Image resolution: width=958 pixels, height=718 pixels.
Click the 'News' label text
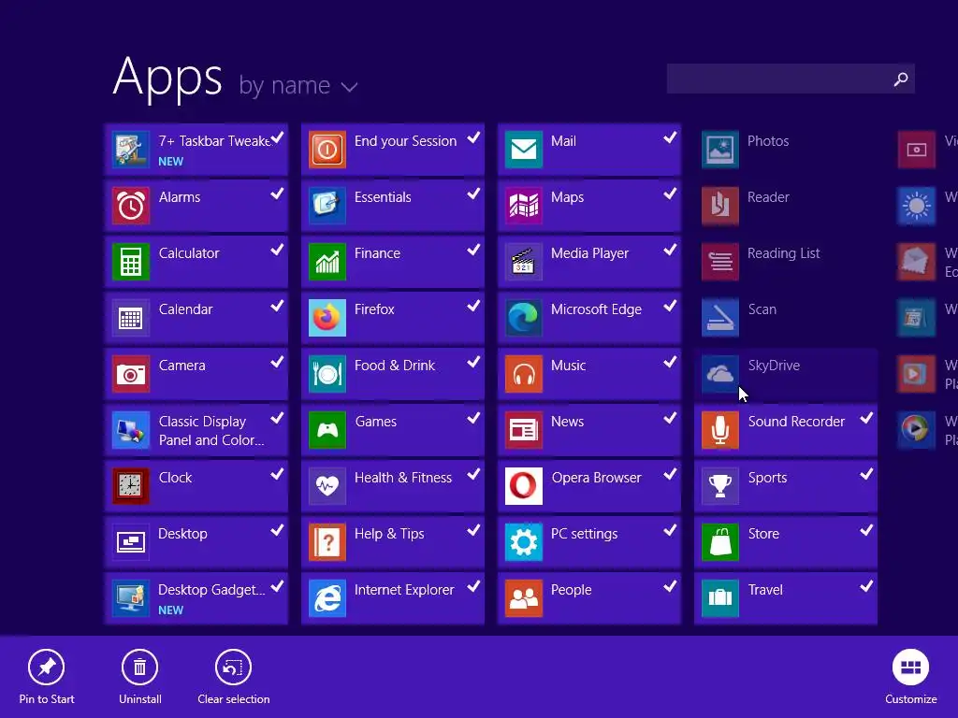coord(567,422)
